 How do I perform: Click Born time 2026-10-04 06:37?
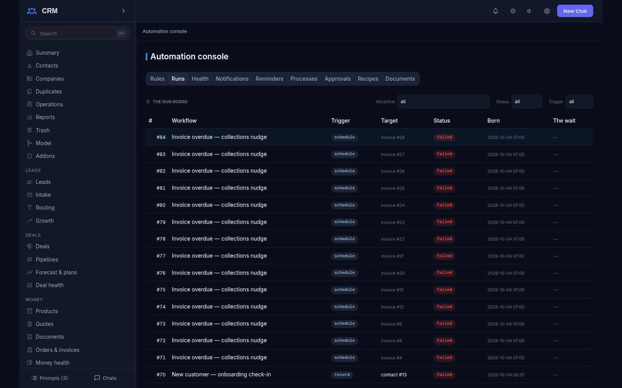(506, 375)
